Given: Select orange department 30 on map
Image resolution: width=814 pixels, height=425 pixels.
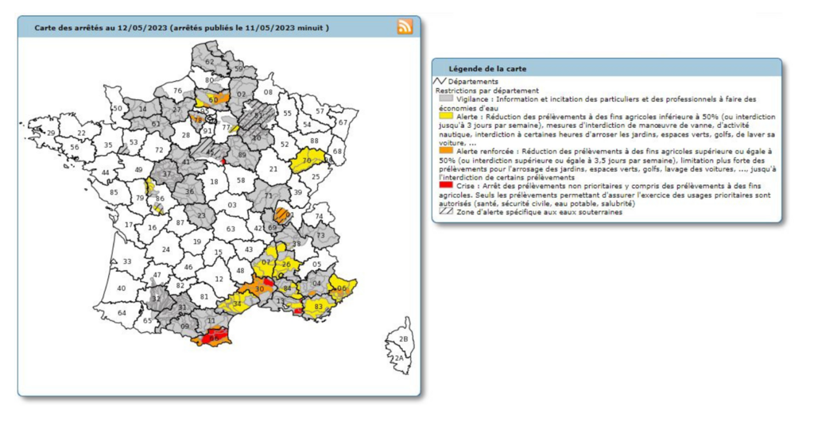Looking at the screenshot, I should [259, 289].
